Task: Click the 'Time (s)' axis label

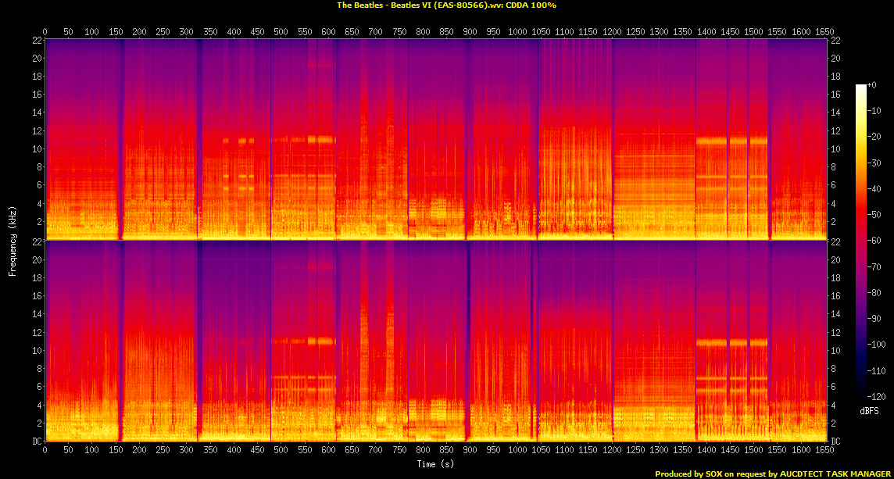Action: tap(435, 464)
